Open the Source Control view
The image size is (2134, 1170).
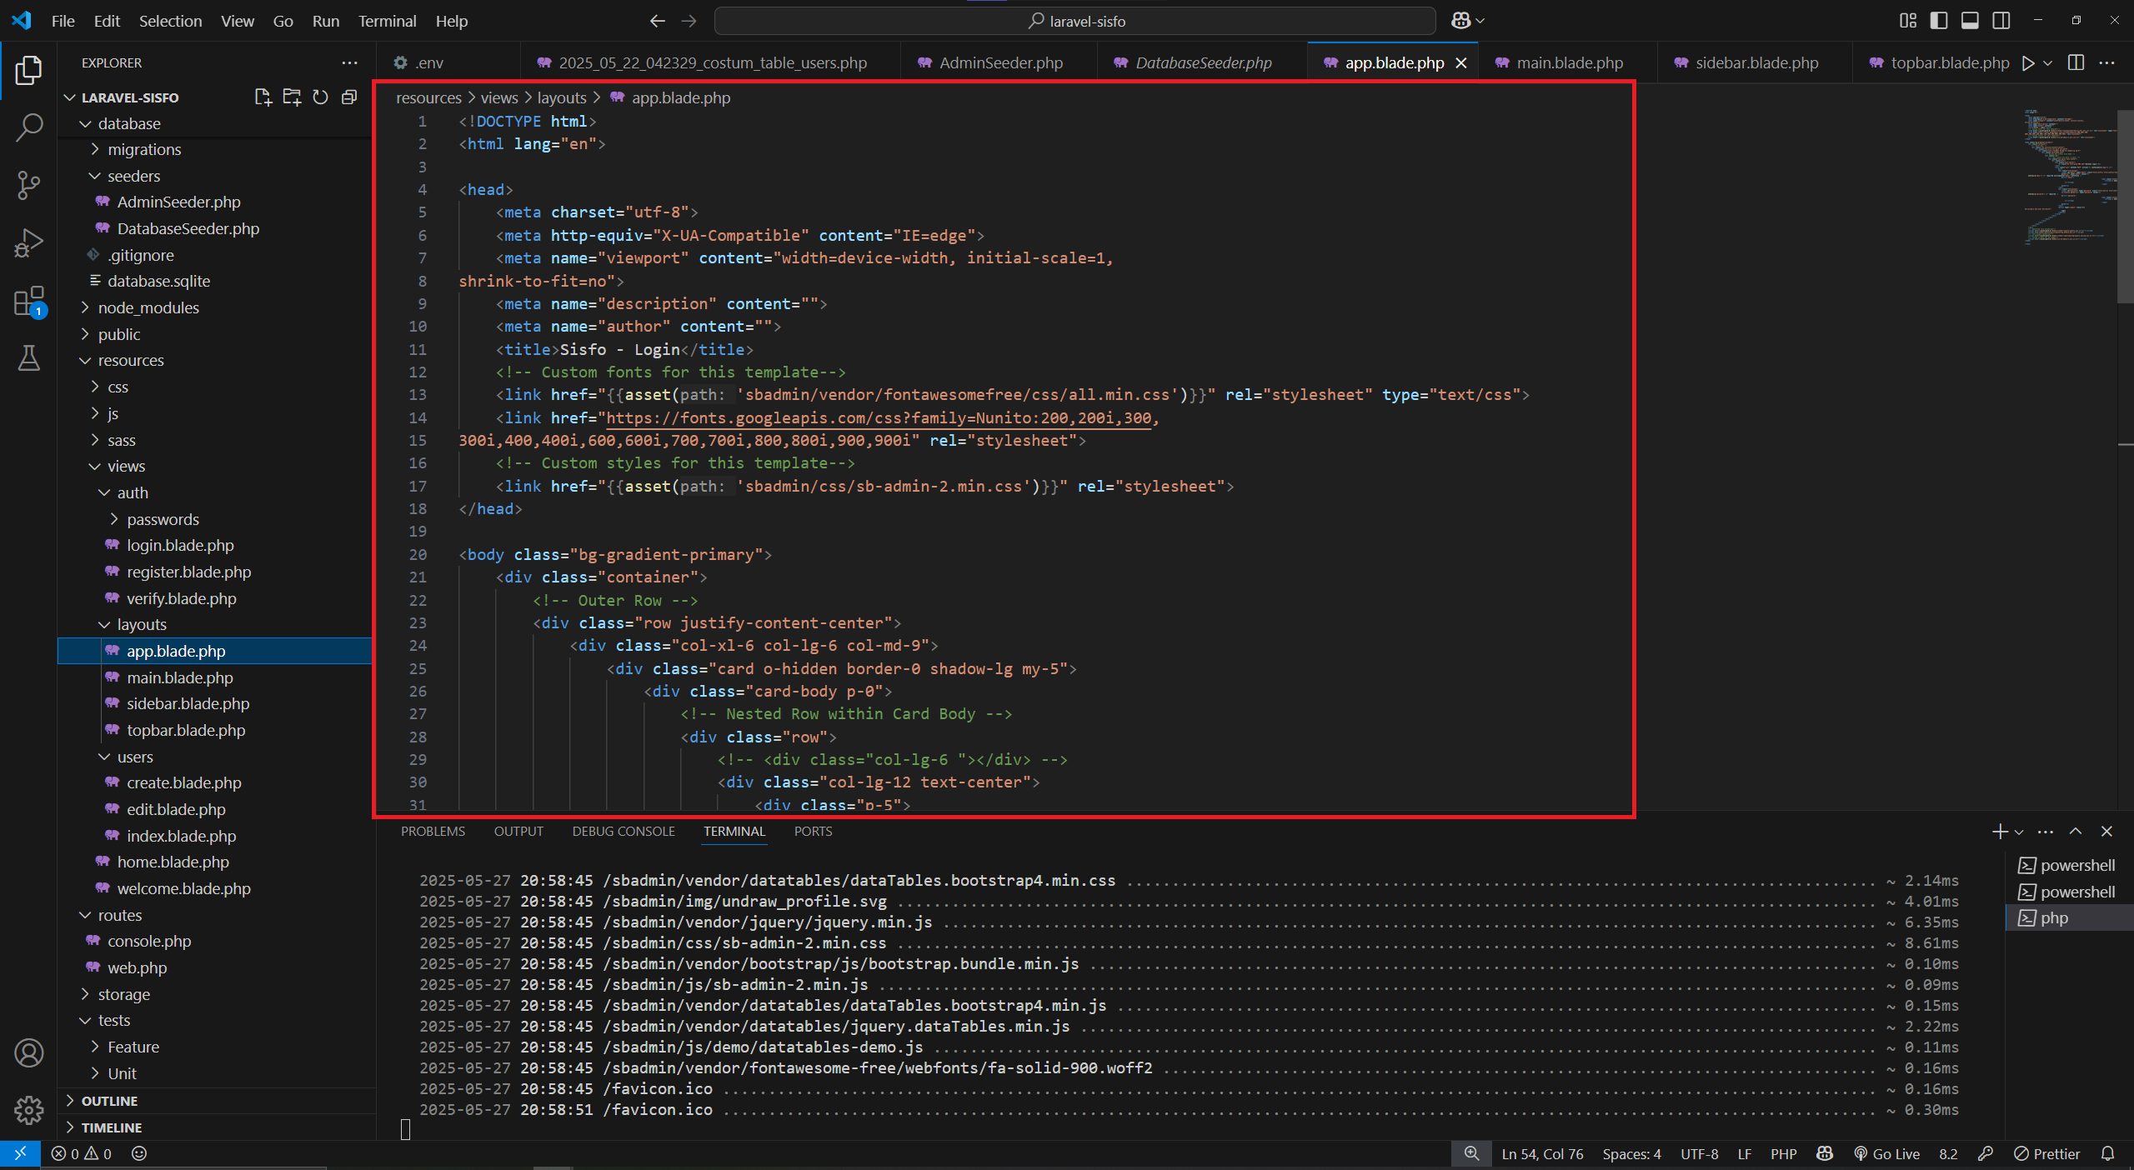coord(29,185)
